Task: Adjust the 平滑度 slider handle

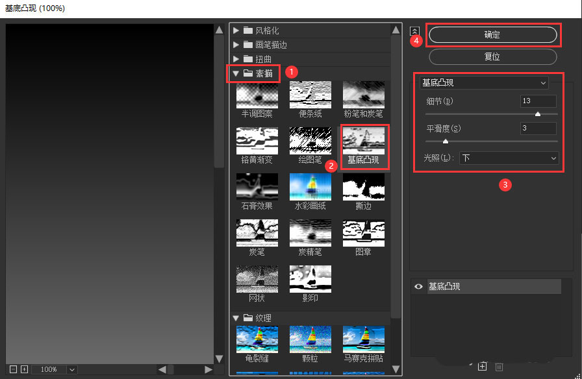Action: coord(446,141)
